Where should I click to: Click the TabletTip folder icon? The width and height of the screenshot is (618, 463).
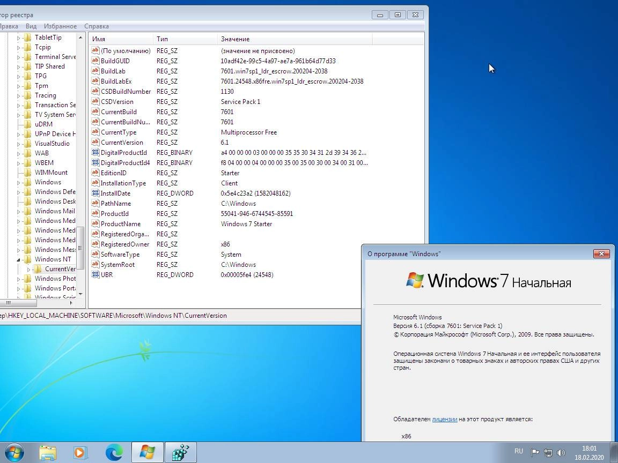click(x=27, y=38)
